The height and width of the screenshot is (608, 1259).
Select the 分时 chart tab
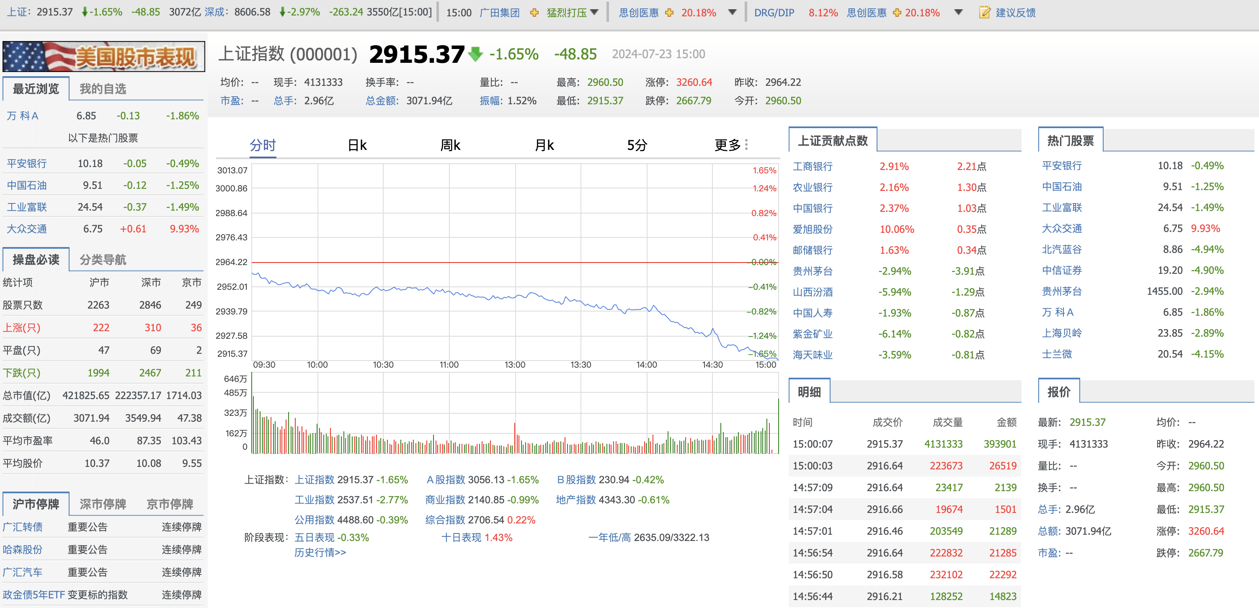click(263, 145)
